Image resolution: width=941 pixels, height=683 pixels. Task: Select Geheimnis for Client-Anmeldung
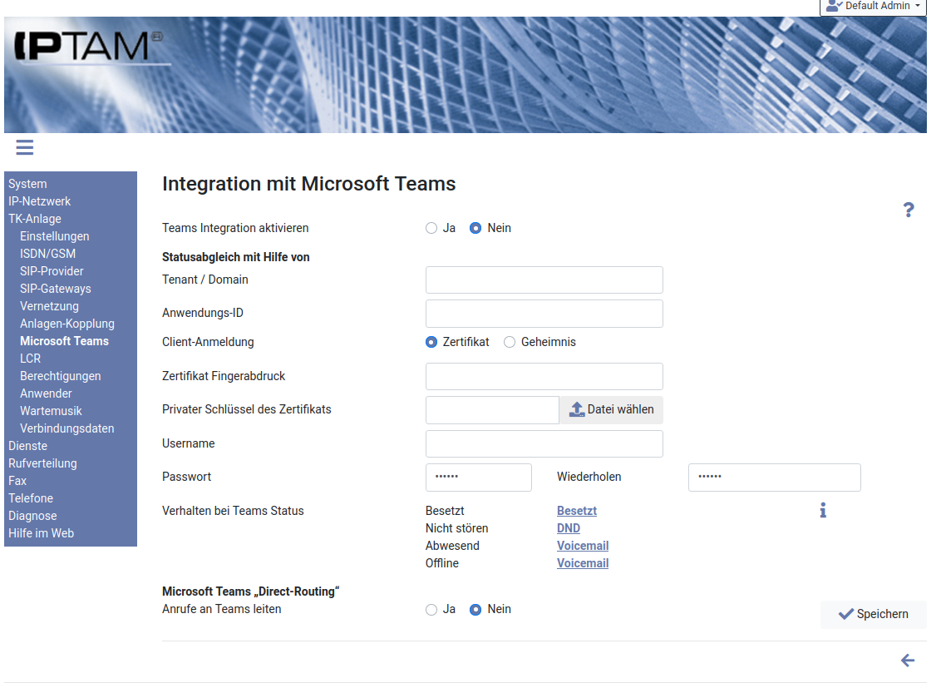point(510,342)
